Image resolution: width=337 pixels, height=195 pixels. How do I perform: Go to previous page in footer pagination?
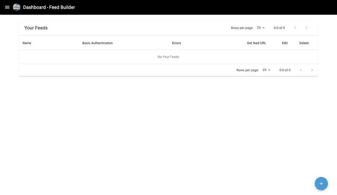(x=301, y=70)
